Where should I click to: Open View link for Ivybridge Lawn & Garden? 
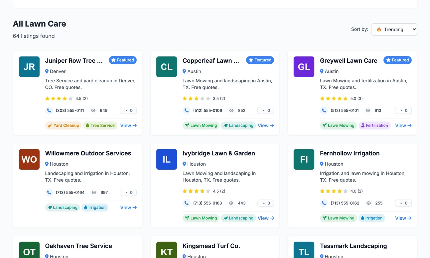266,218
